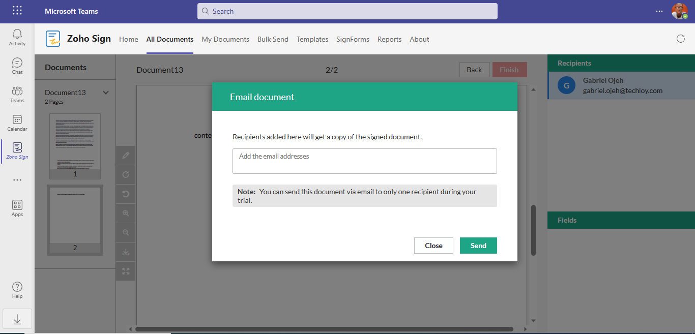The image size is (695, 334).
Task: Open Chat in the Teams sidebar
Action: point(17,66)
